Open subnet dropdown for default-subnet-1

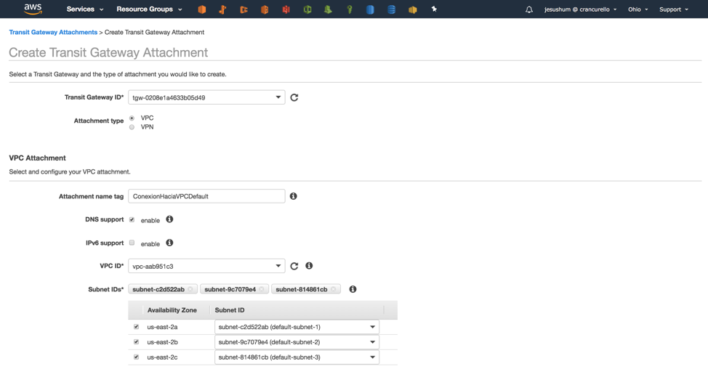pos(297,327)
